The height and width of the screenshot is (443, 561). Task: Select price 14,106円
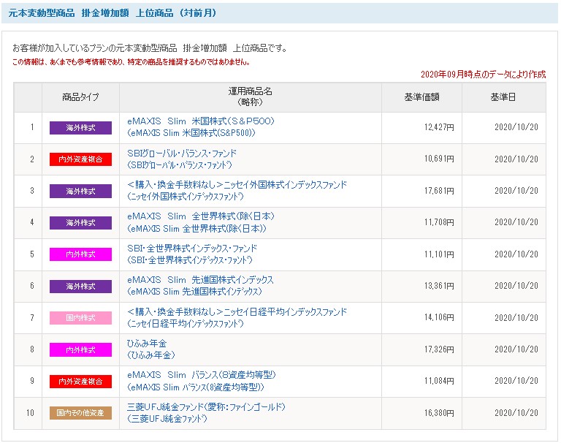(439, 317)
